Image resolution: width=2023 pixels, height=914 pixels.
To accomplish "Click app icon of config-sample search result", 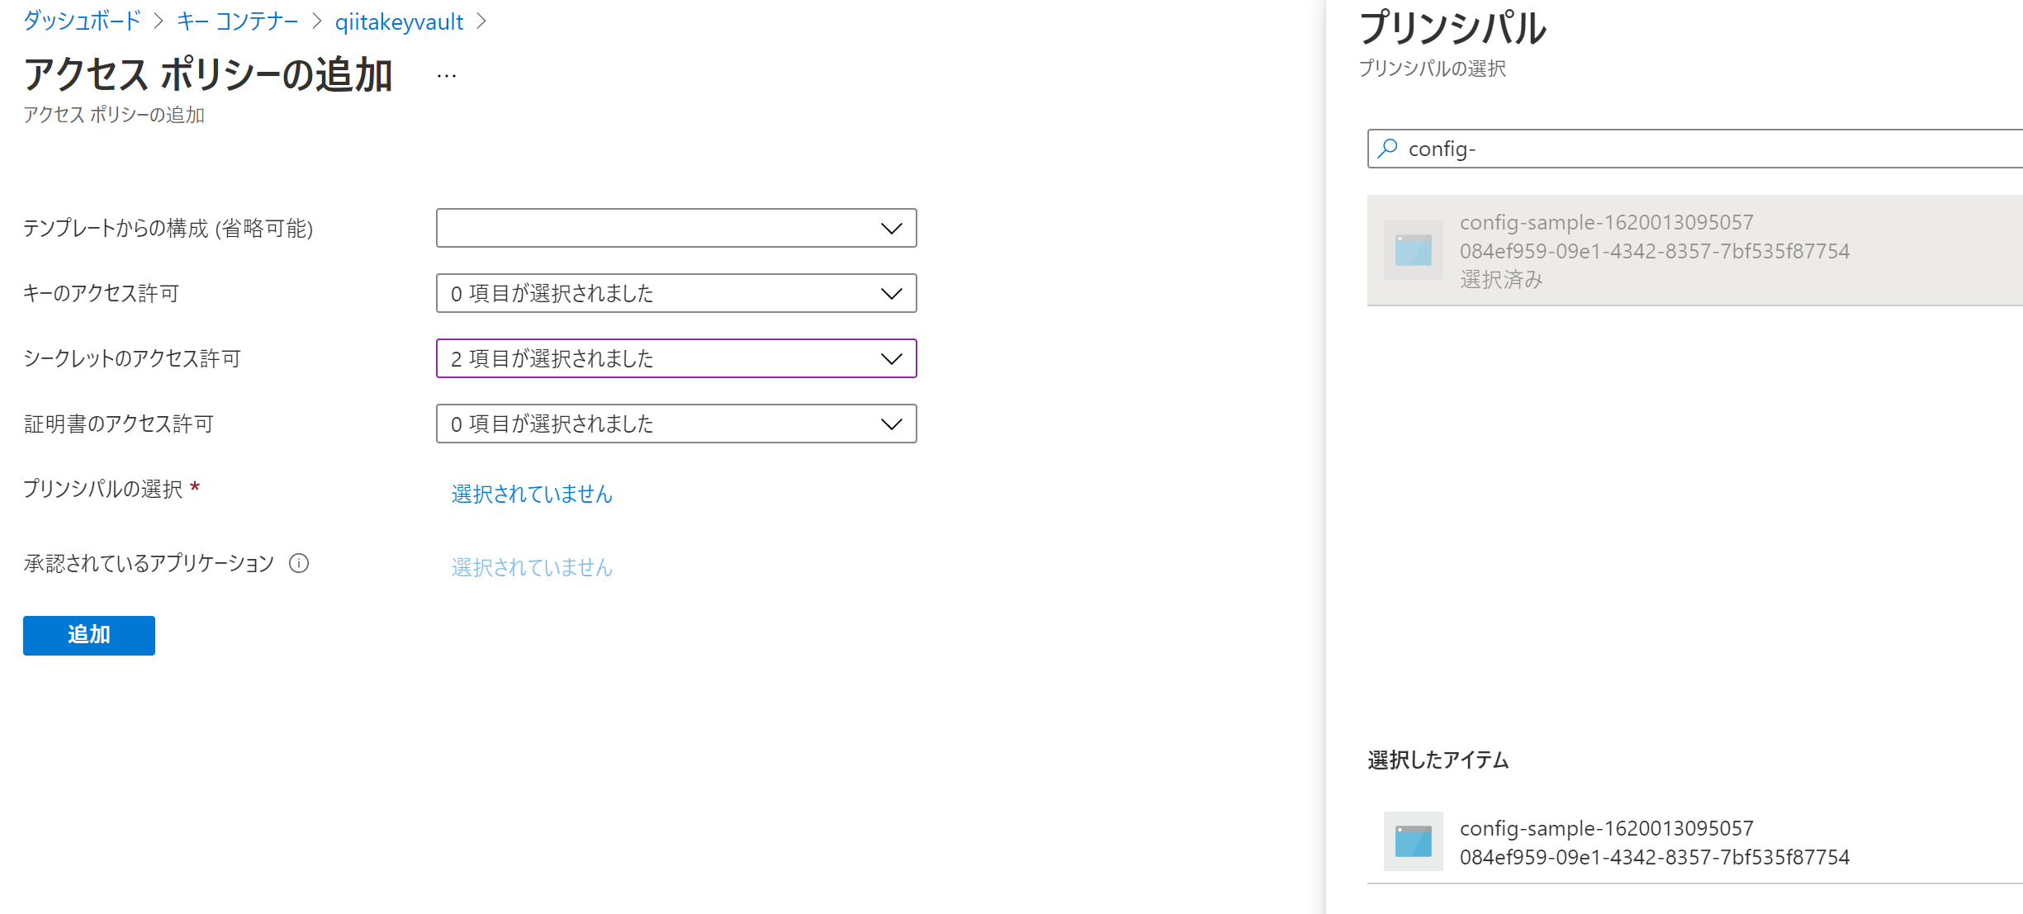I will [x=1413, y=250].
